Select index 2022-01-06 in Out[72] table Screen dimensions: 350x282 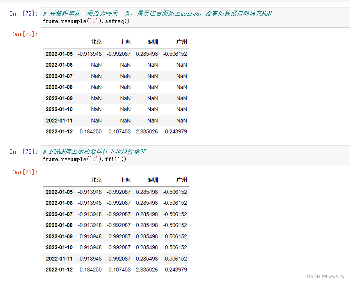pos(59,65)
